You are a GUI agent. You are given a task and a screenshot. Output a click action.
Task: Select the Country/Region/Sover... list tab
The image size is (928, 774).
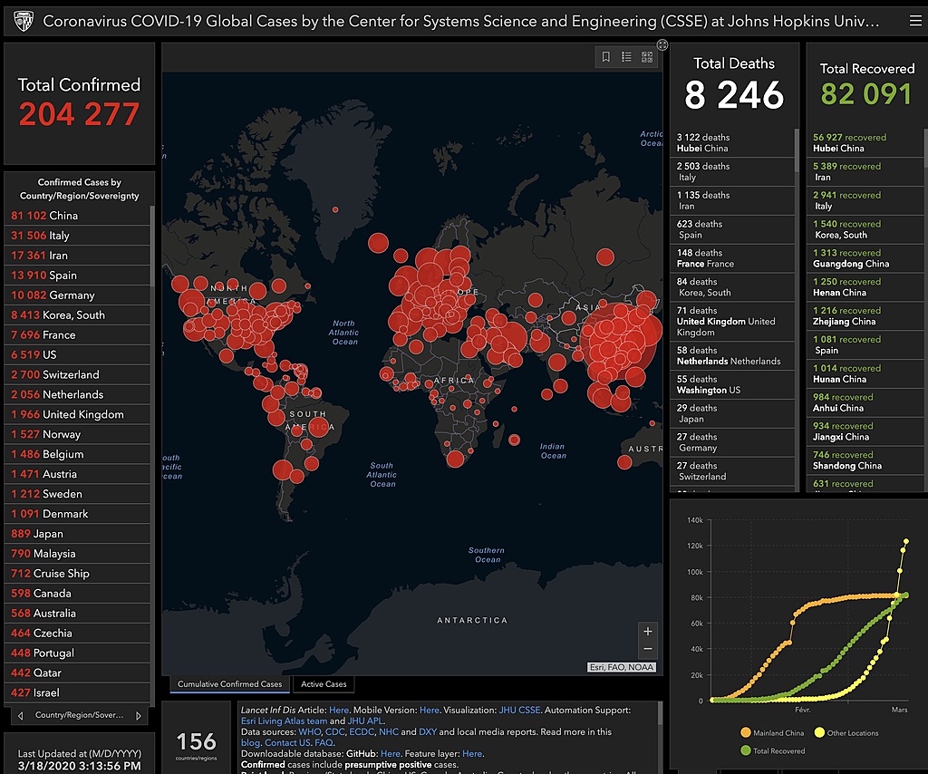[80, 715]
